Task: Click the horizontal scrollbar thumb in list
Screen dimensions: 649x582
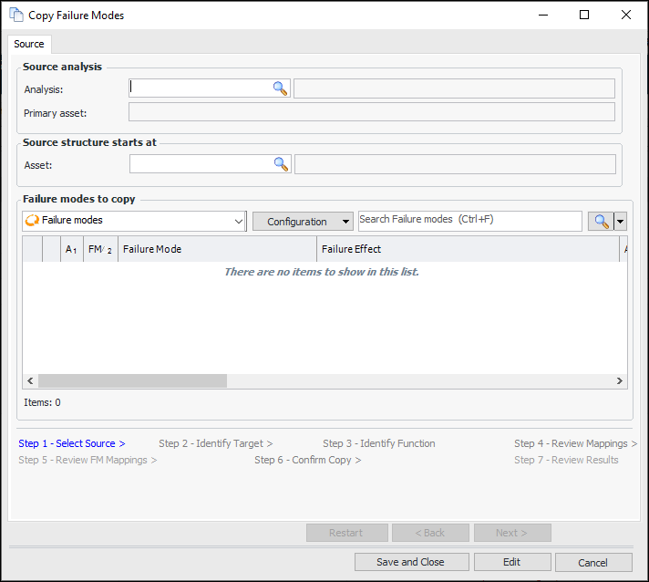Action: click(131, 381)
